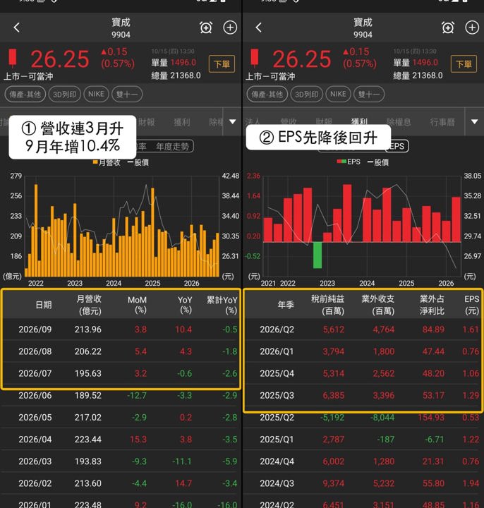Select the 傳產-其他 tag on EPS screen
Viewport: 484px width, 508px height.
coord(267,95)
